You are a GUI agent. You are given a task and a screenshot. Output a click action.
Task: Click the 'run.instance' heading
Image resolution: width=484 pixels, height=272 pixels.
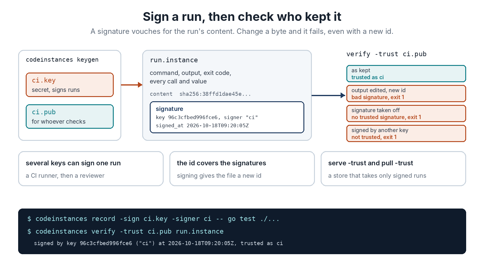click(174, 60)
